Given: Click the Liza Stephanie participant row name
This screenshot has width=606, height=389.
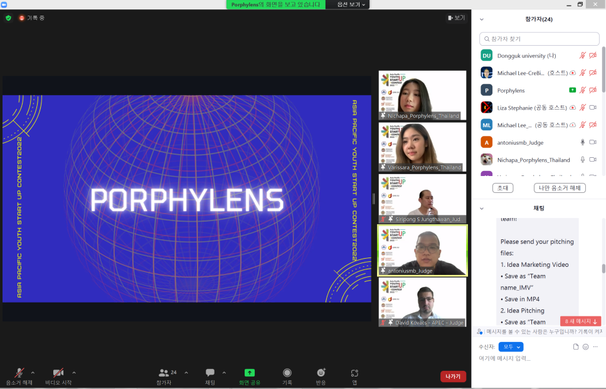Looking at the screenshot, I should coord(532,108).
